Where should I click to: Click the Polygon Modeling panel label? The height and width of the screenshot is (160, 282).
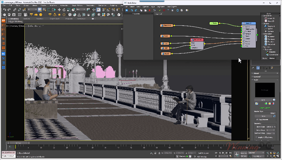coord(15,22)
